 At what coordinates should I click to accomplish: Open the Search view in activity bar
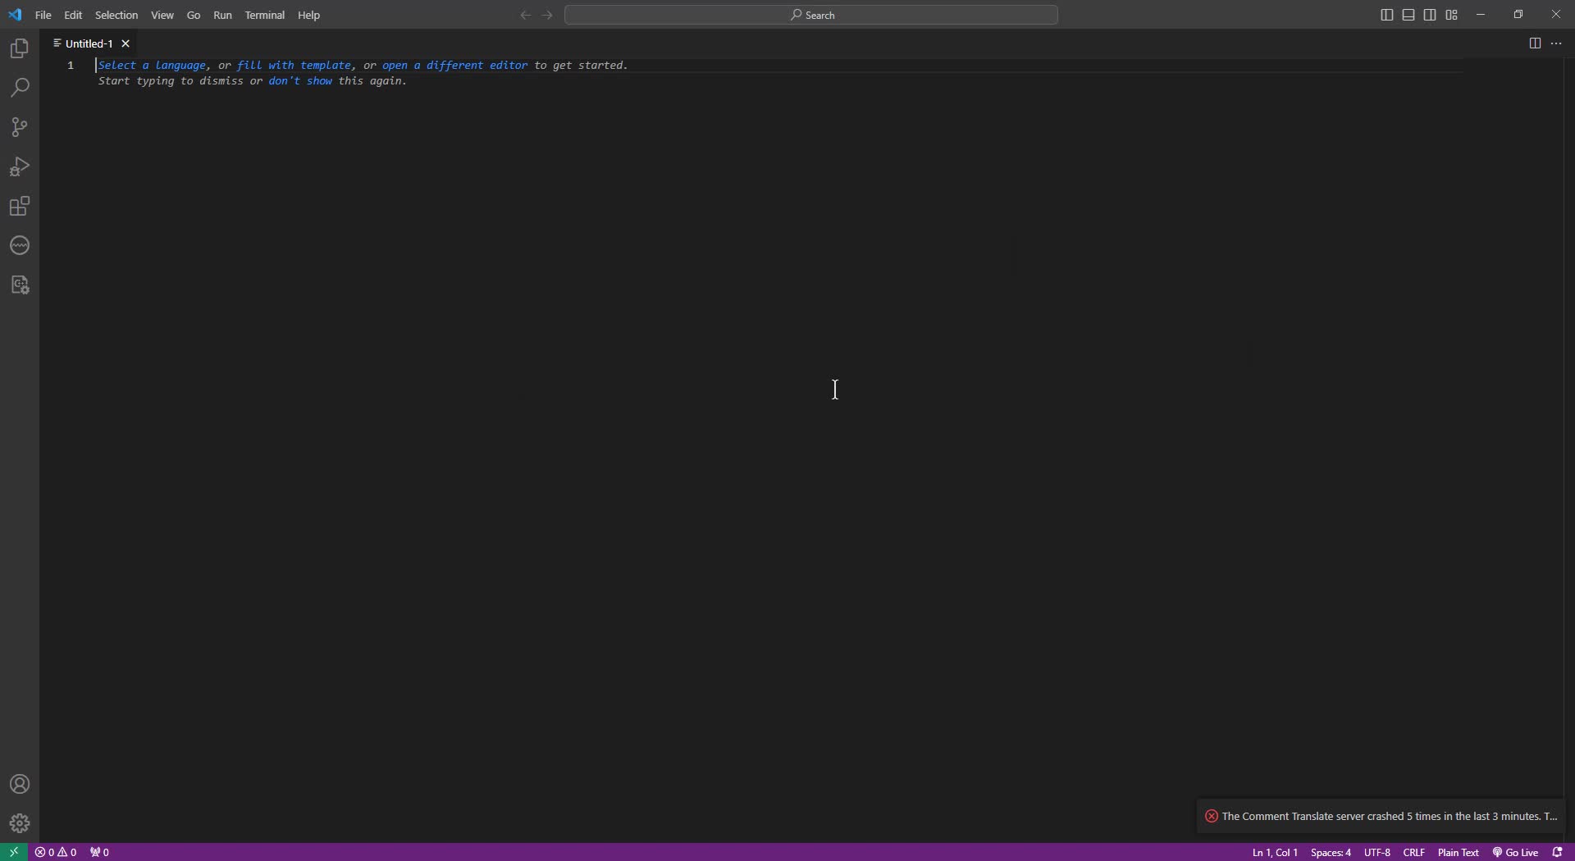[20, 89]
